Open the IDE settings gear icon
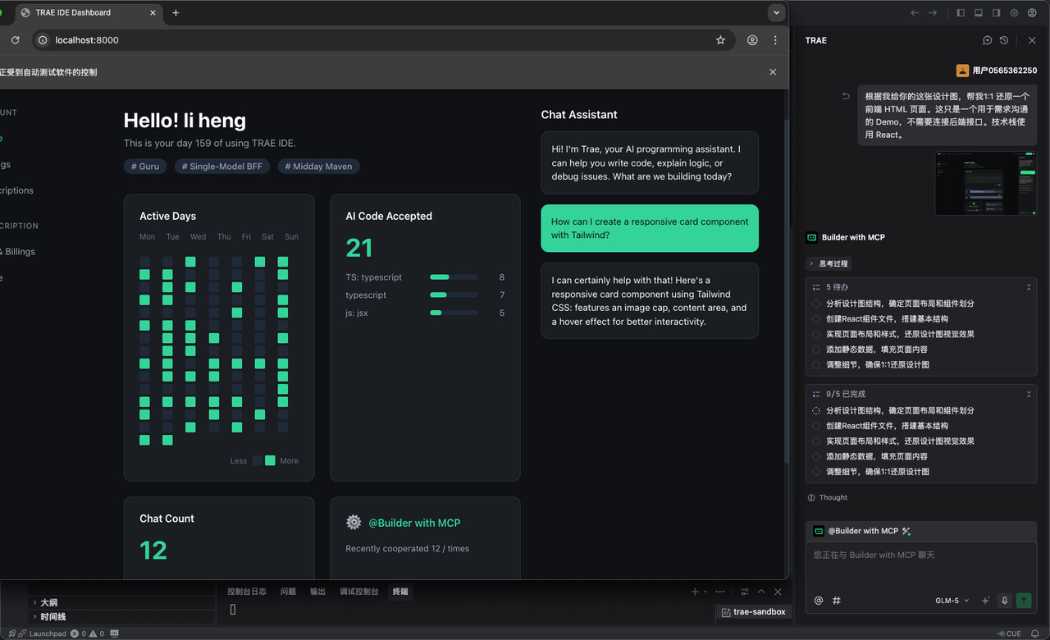 [1014, 13]
